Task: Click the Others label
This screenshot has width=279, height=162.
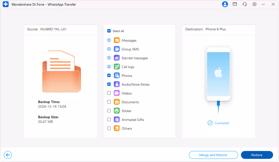Action: tap(127, 129)
